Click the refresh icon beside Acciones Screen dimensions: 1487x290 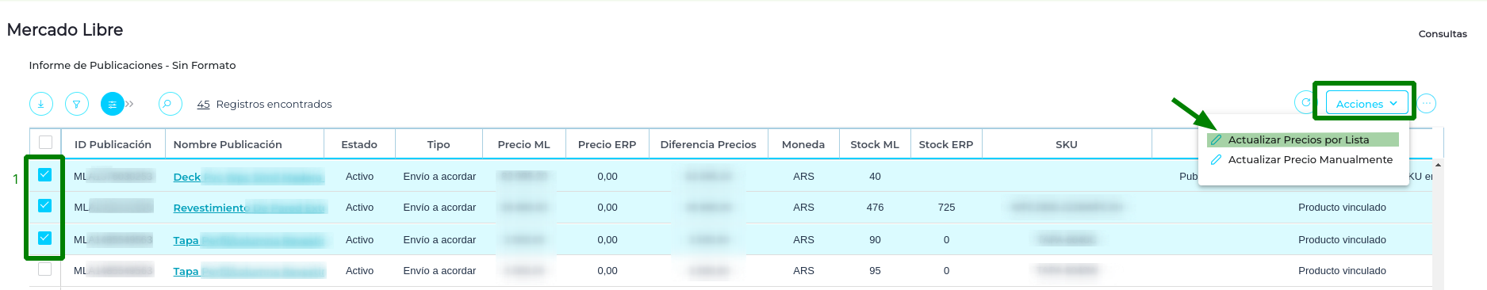pos(1305,103)
